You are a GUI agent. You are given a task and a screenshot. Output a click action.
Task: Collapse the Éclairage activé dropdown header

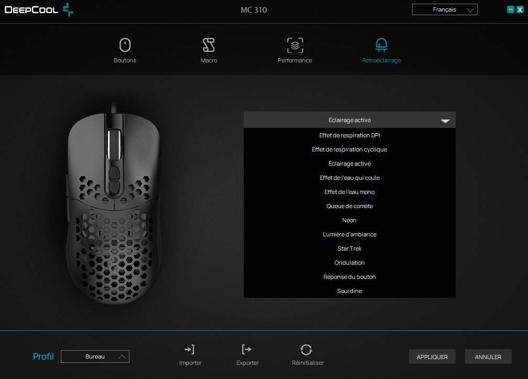click(349, 120)
